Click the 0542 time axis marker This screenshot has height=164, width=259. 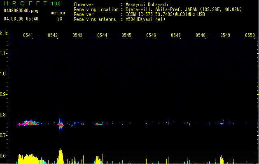[x=53, y=35]
